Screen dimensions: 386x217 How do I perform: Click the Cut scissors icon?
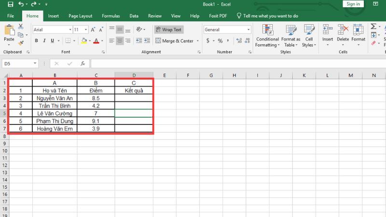click(21, 26)
